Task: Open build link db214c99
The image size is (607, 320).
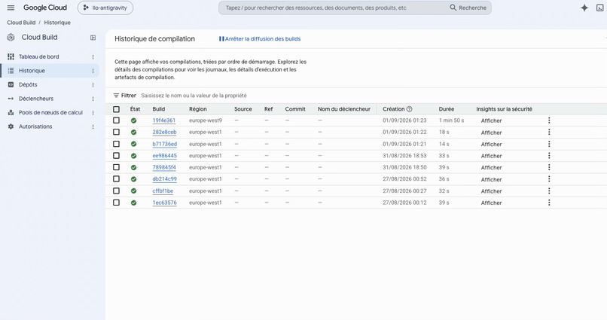Action: 164,178
